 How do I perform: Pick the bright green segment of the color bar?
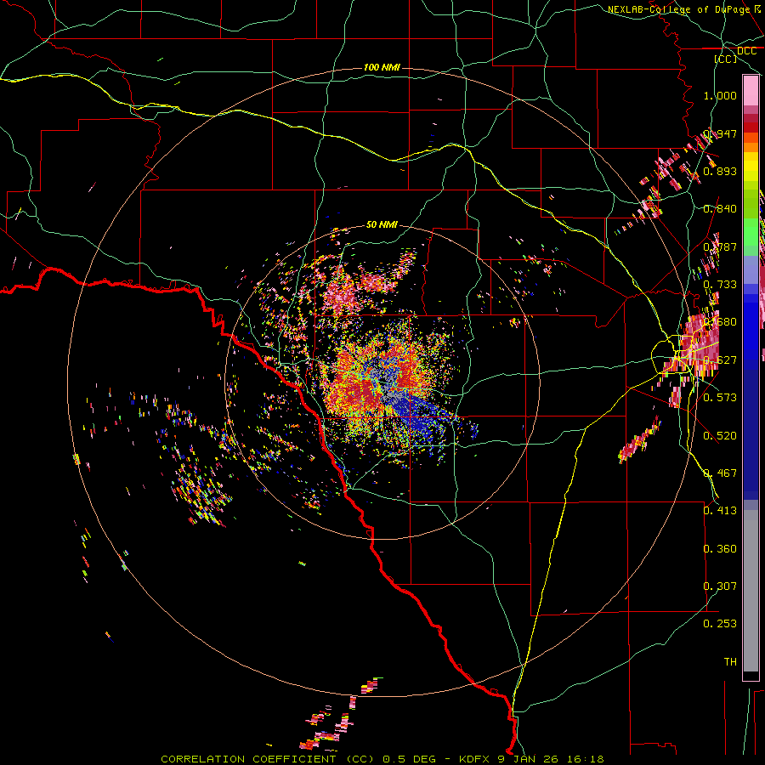click(x=751, y=232)
